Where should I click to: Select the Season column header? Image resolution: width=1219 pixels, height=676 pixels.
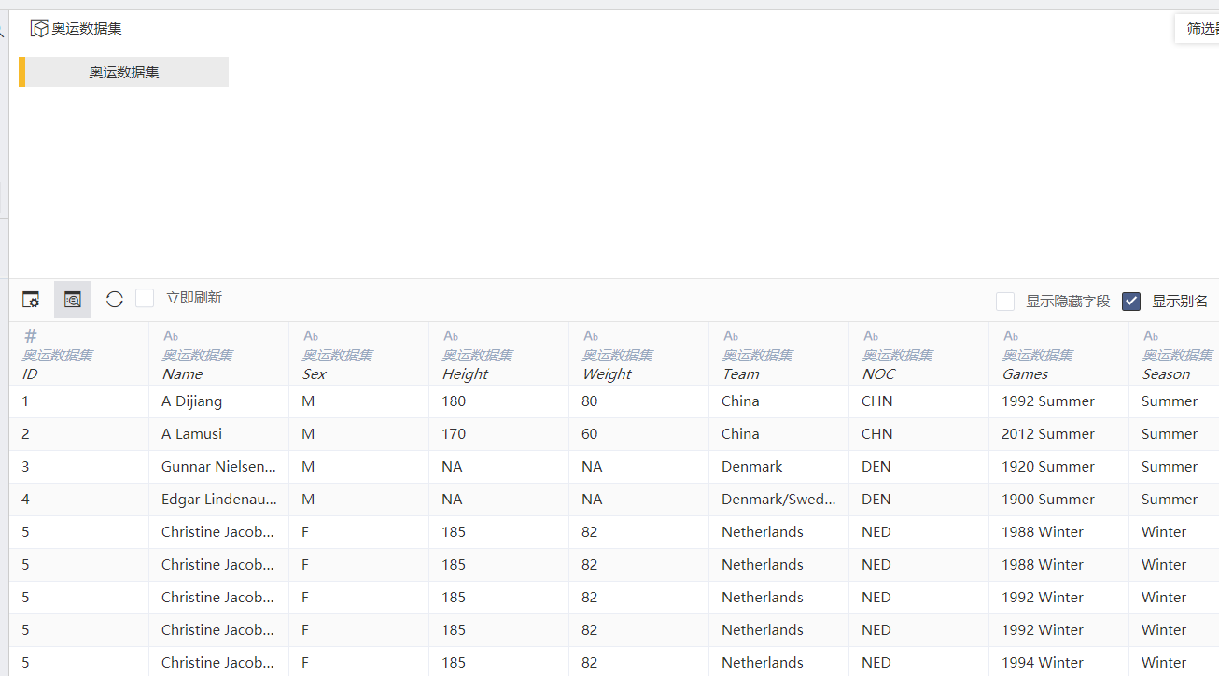1174,354
